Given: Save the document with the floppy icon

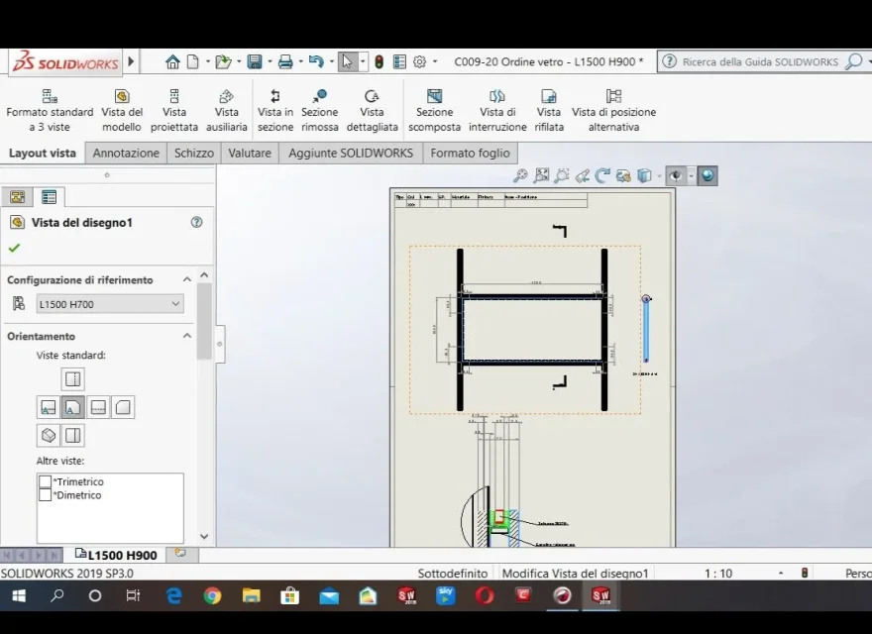Looking at the screenshot, I should [x=255, y=61].
